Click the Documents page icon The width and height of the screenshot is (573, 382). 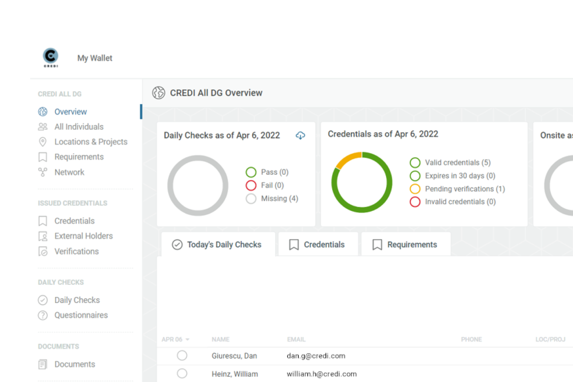click(x=43, y=364)
